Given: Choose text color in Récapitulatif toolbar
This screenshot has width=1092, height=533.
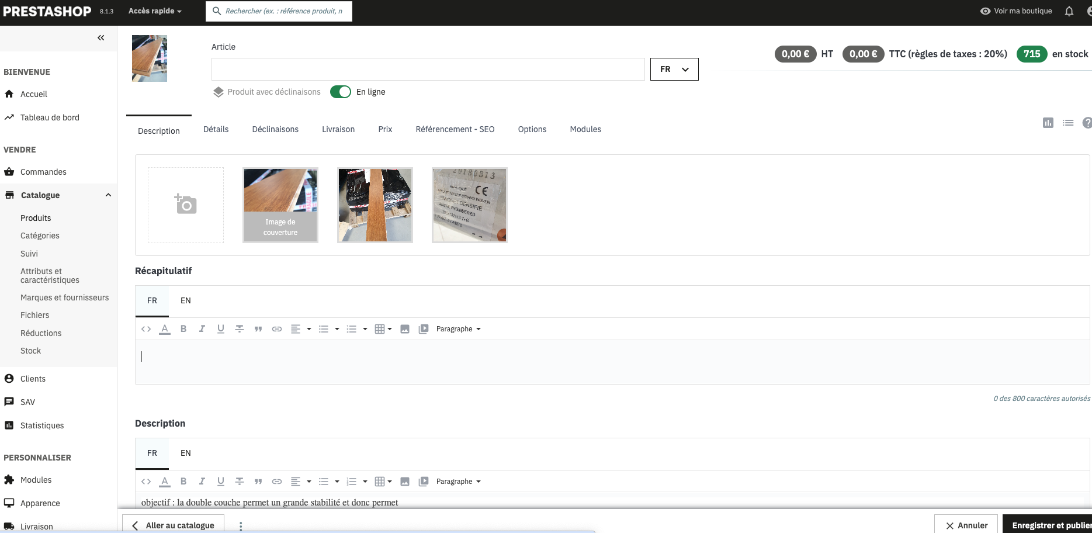Looking at the screenshot, I should [165, 329].
